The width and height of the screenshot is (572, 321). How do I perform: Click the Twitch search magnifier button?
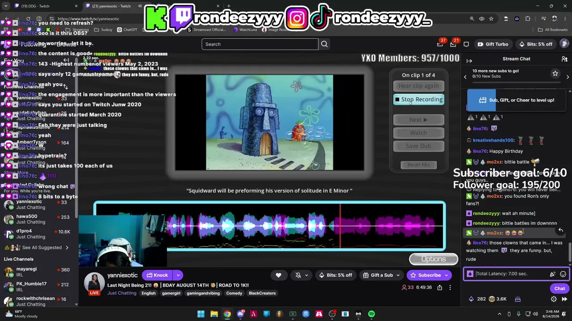324,44
